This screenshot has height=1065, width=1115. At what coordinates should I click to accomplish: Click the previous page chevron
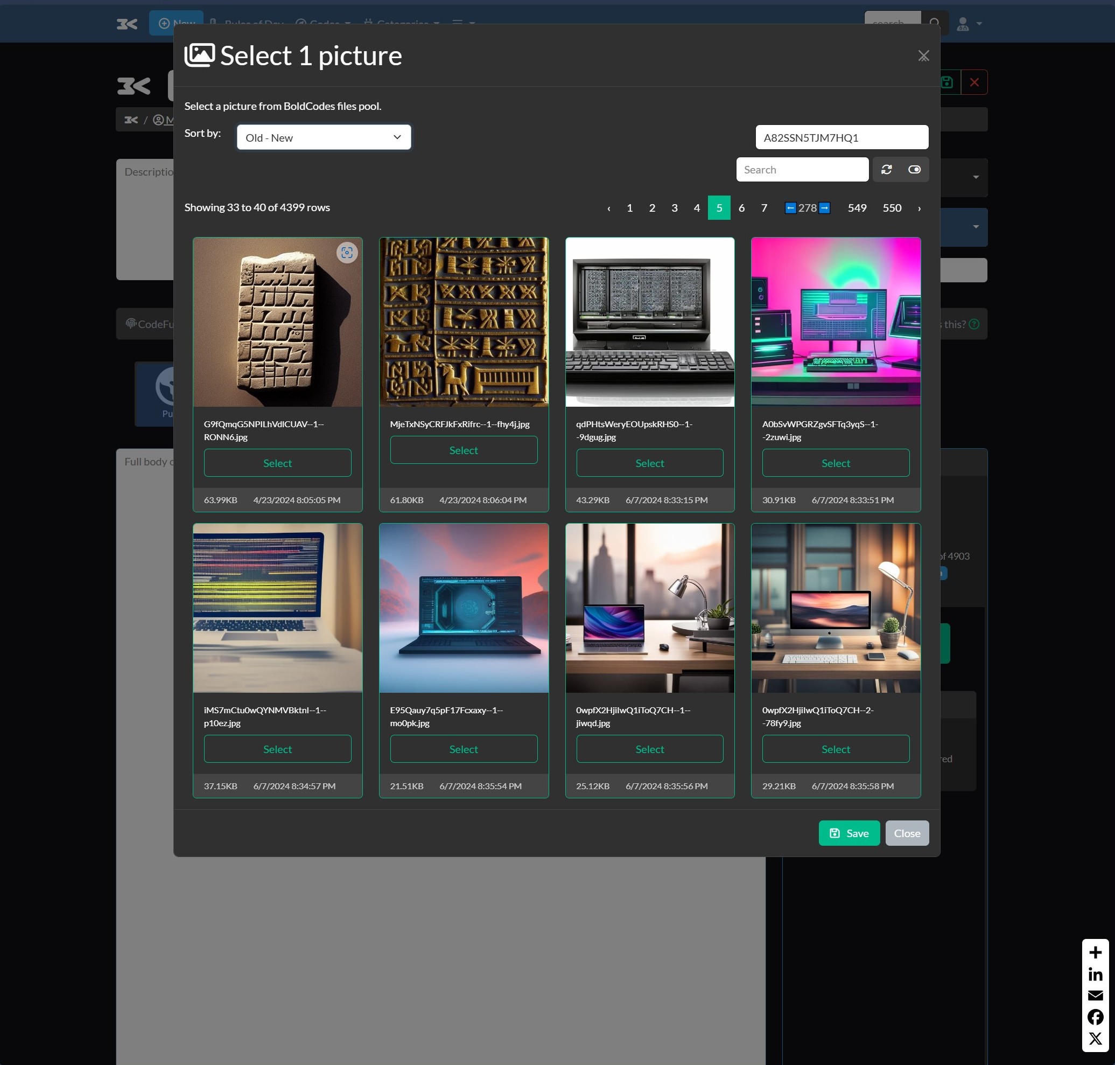[x=609, y=208]
